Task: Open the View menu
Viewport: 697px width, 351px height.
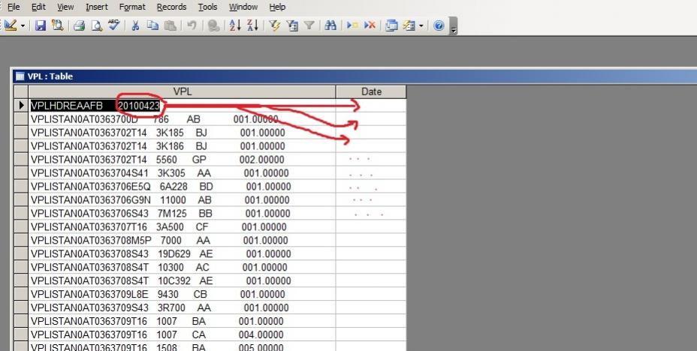Action: click(x=66, y=7)
